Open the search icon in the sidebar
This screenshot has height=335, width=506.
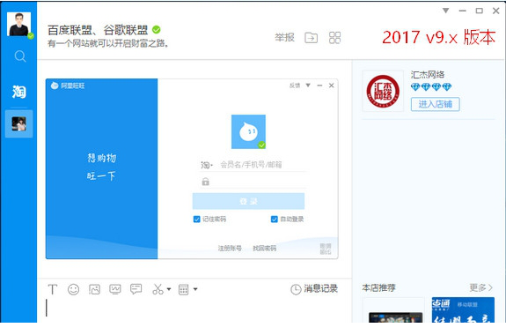point(20,56)
